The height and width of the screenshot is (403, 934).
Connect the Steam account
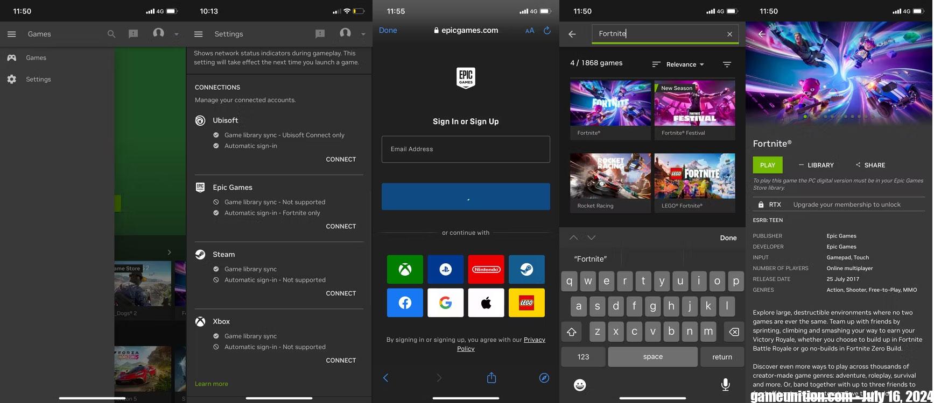[x=341, y=293]
